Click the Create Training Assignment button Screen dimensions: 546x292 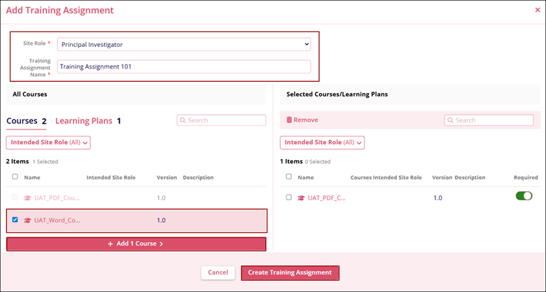tap(290, 272)
